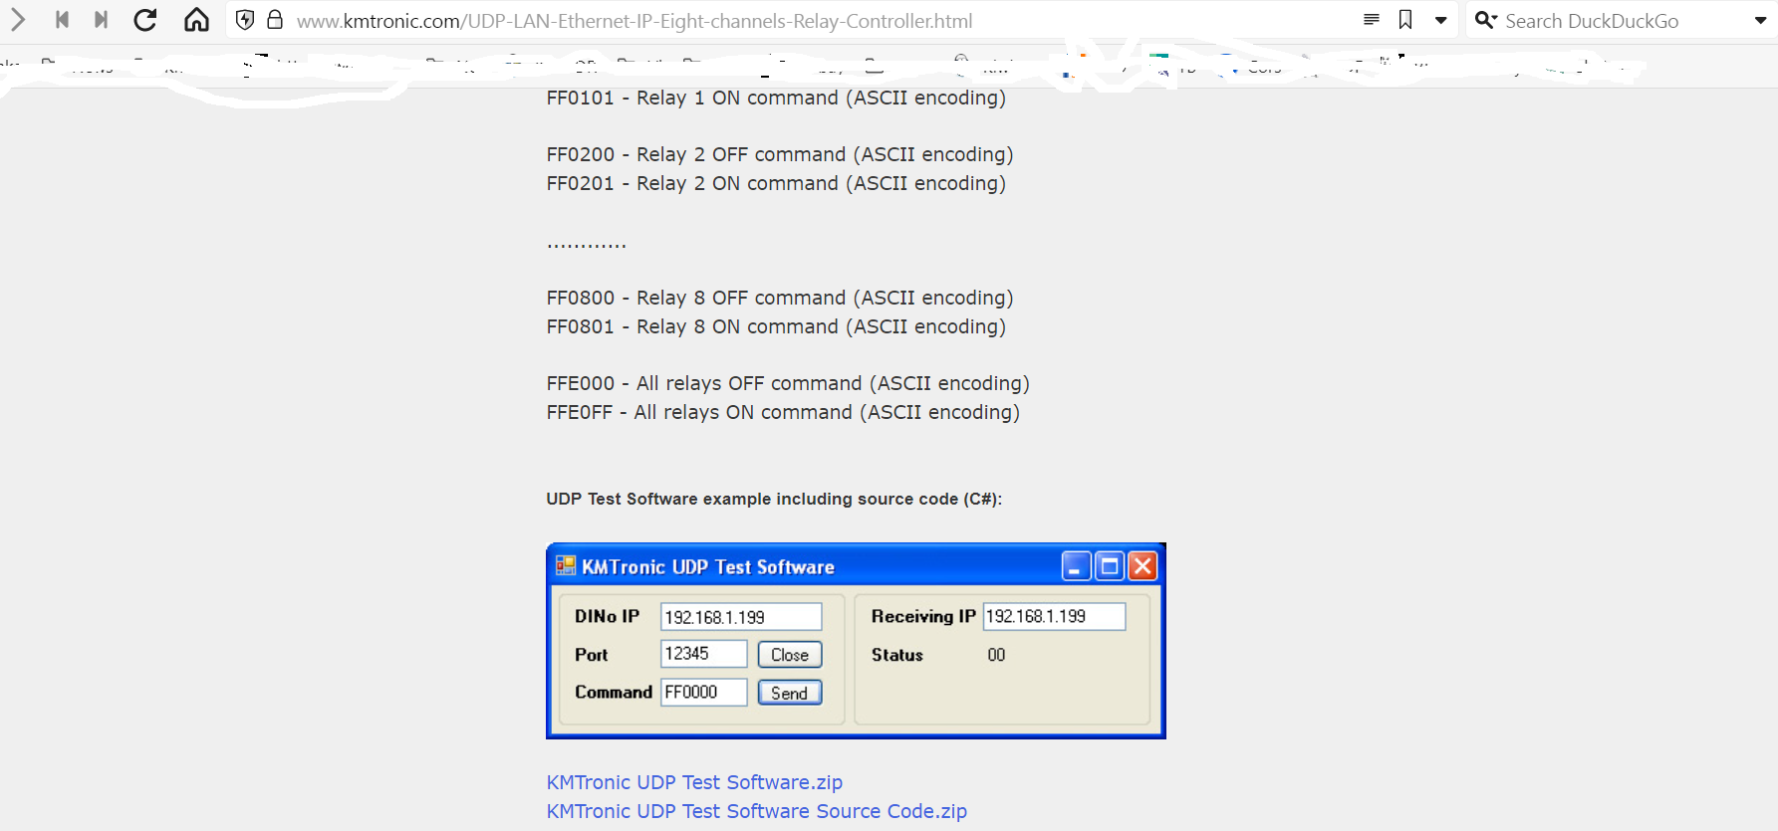This screenshot has width=1778, height=831.
Task: Click the text 'FF0801 - Relay 8 ON command'
Action: (692, 326)
